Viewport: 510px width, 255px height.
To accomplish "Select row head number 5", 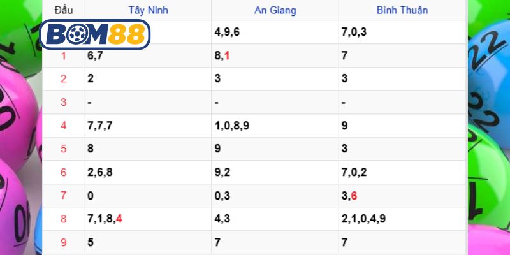I will (x=63, y=149).
